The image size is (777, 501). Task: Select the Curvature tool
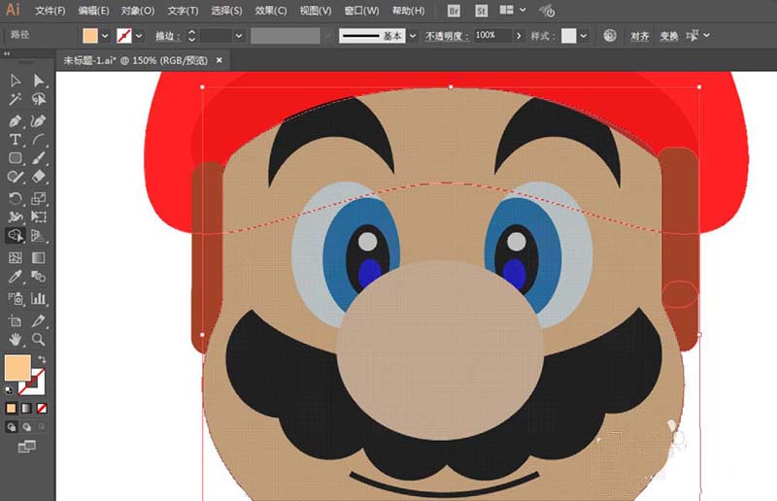38,121
